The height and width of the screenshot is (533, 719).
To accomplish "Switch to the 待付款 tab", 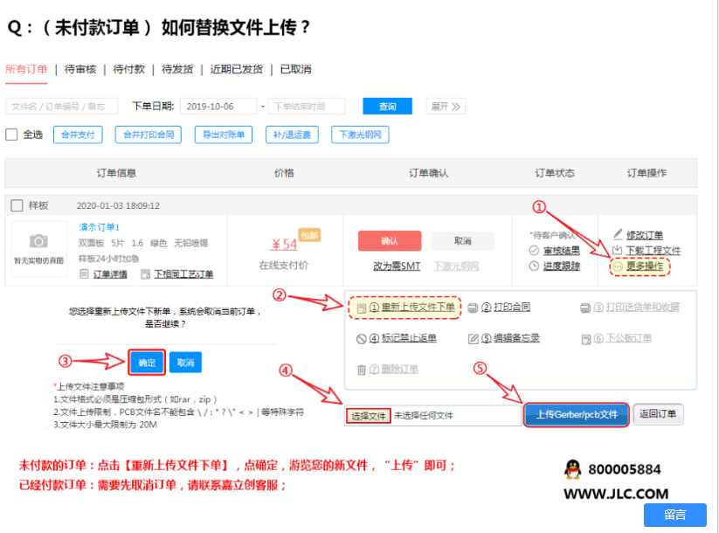I will (x=129, y=69).
